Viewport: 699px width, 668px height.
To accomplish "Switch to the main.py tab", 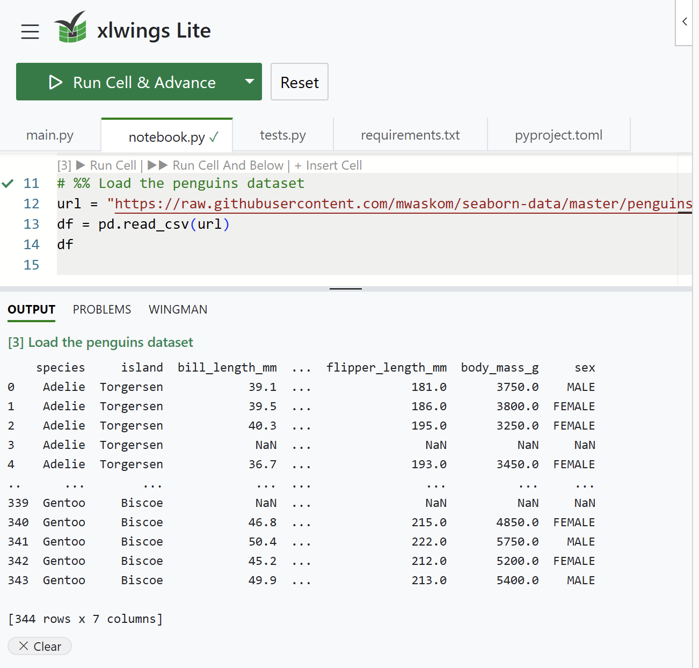I will pos(50,135).
